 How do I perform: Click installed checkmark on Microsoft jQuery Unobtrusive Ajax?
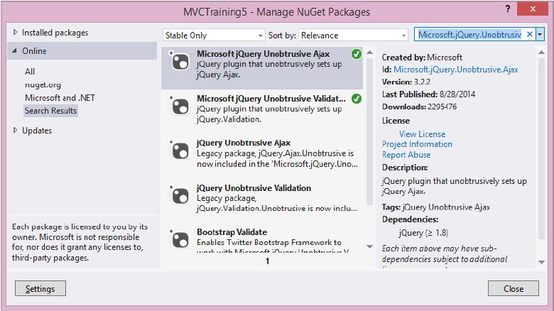tap(357, 54)
